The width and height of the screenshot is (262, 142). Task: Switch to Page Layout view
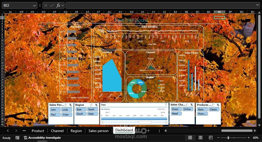(201, 138)
